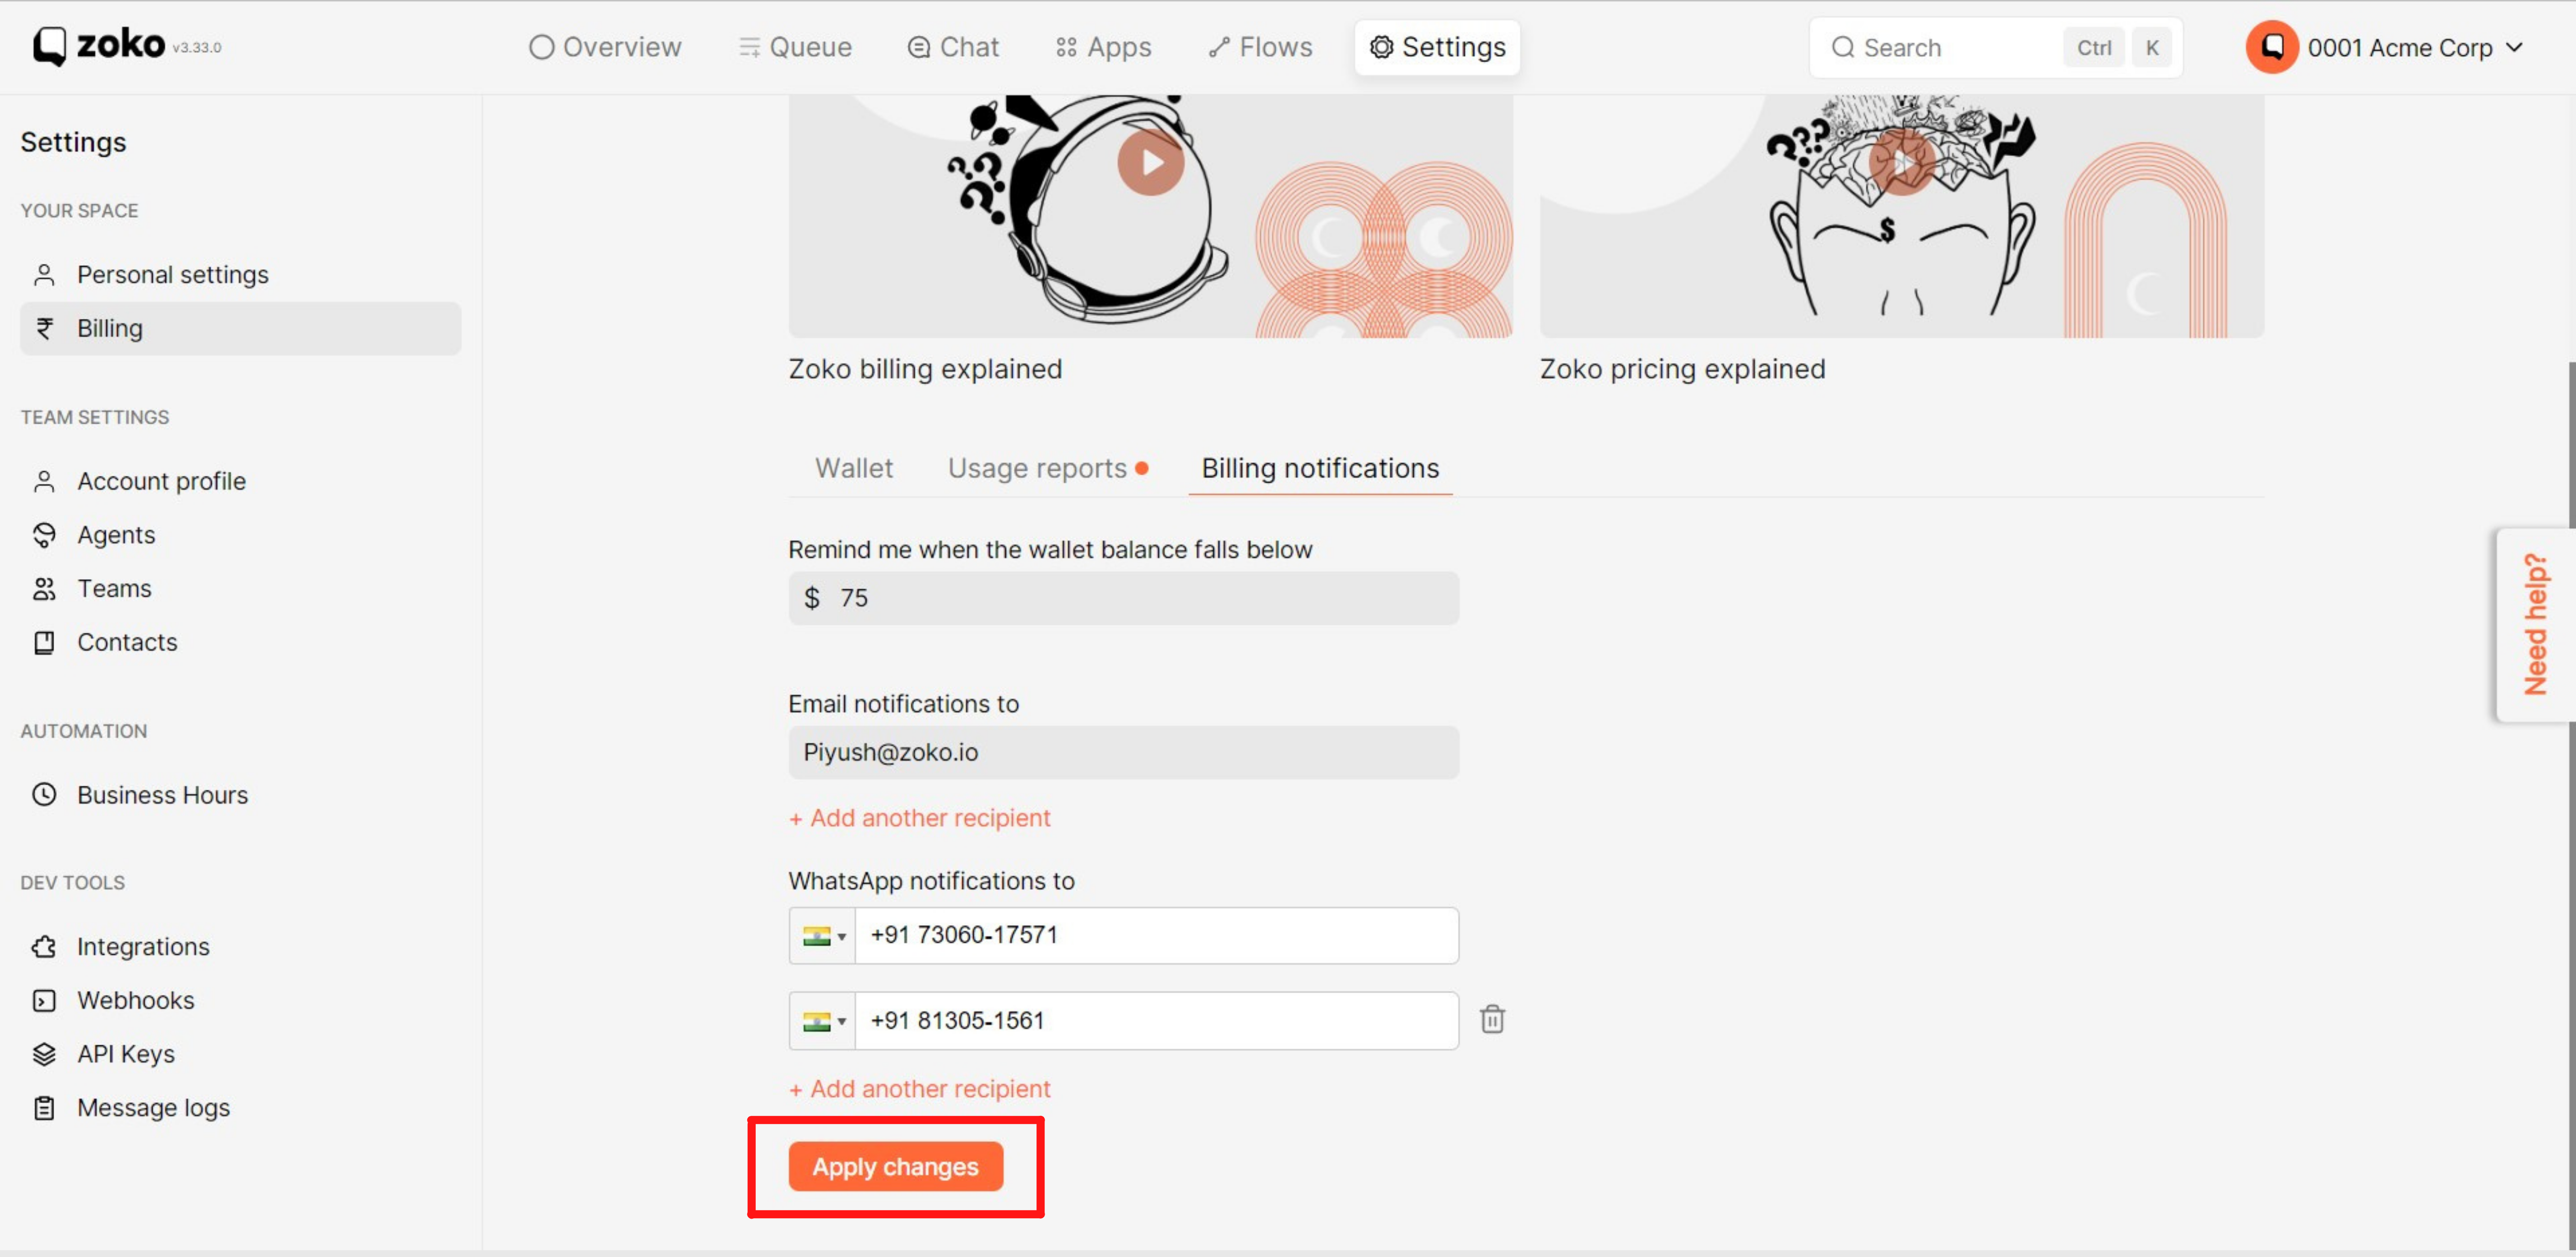Viewport: 2576px width, 1257px height.
Task: Open the Webhooks page
Action: pos(240,1001)
